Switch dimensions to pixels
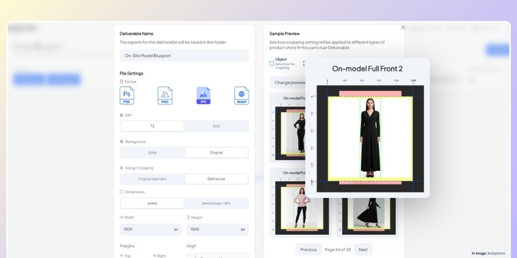Screen dimensions: 517x258 [x=152, y=203]
